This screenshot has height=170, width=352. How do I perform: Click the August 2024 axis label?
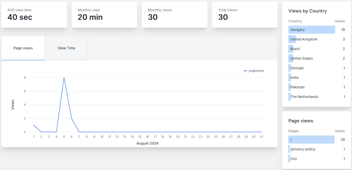pyautogui.click(x=147, y=143)
